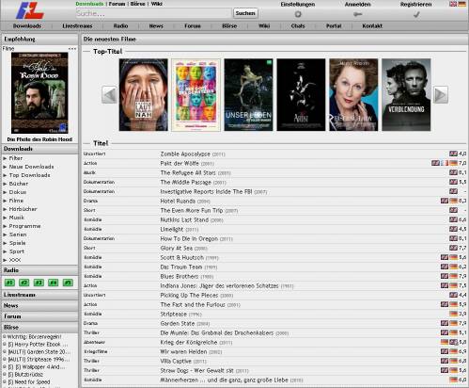Switch language to English flag
The height and width of the screenshot is (388, 469).
point(453,4)
